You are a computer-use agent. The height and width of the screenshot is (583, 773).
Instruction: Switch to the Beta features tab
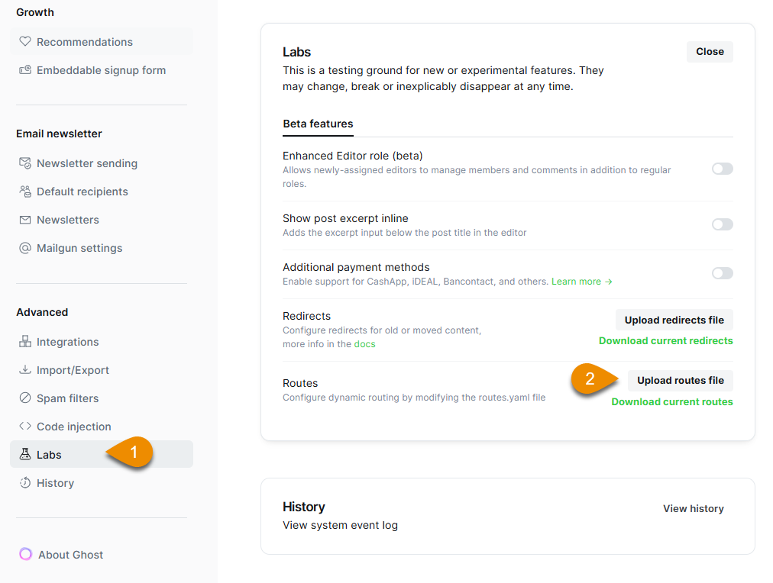[318, 124]
